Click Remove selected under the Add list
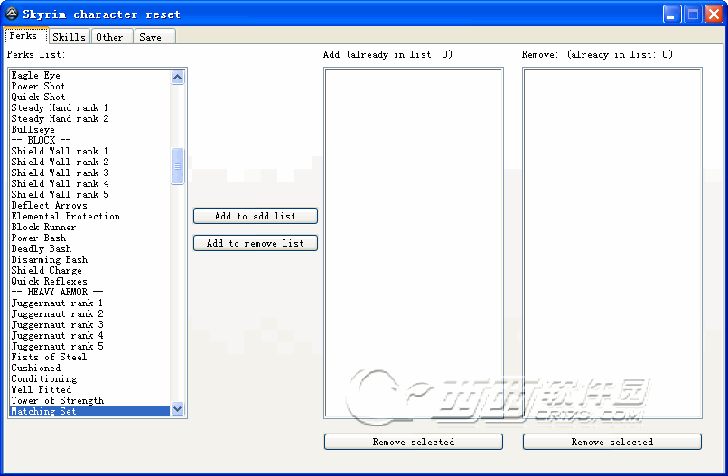 pyautogui.click(x=413, y=442)
